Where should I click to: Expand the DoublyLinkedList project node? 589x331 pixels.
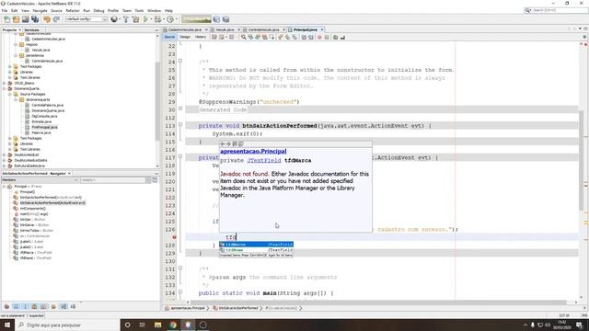pyautogui.click(x=5, y=154)
